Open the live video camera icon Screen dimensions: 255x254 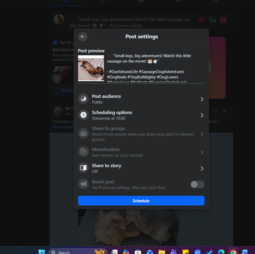[202, 20]
